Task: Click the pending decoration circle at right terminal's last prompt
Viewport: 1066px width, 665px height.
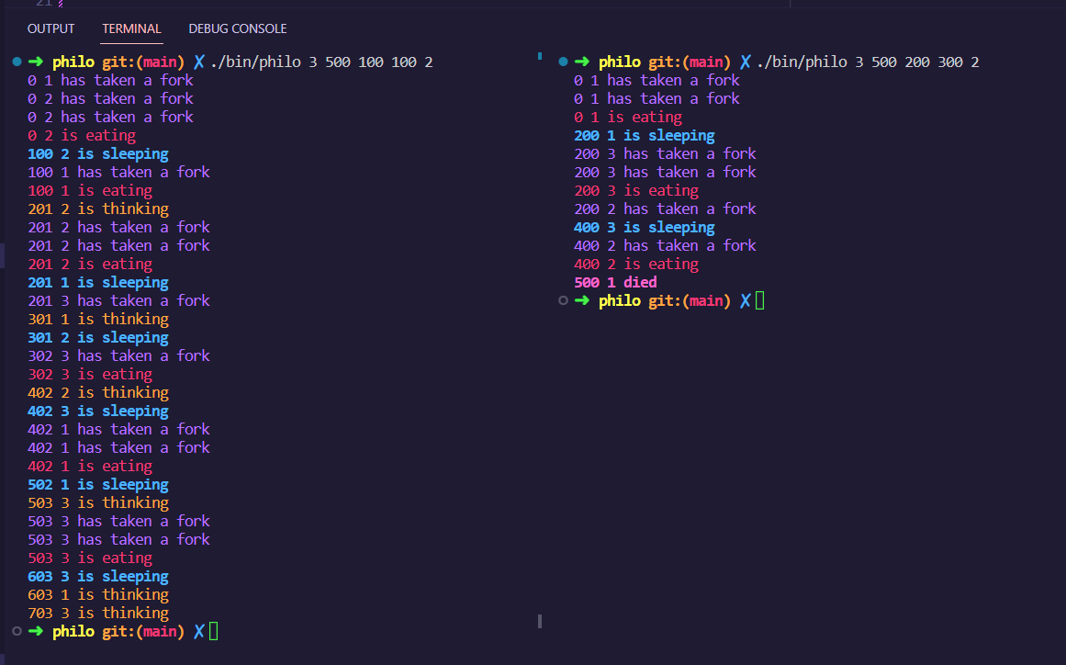Action: [x=562, y=300]
